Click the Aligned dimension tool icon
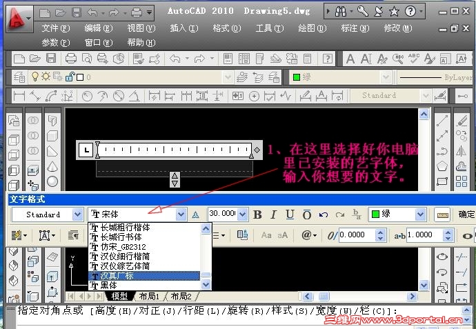 pos(35,96)
